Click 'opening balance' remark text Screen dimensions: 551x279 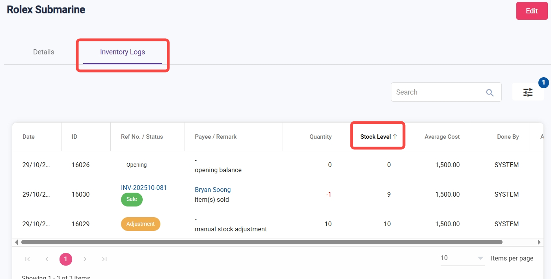coord(218,170)
